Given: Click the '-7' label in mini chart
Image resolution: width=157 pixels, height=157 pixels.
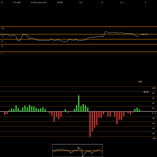Looking at the screenshot, I should coord(101,153).
